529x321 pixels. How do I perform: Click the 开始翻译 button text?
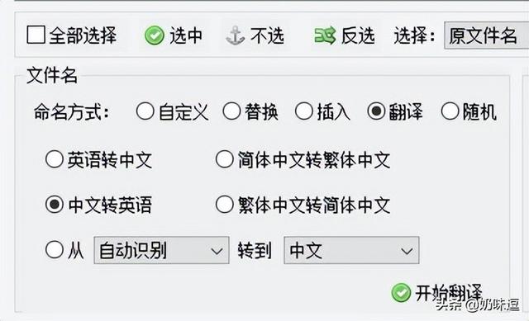(449, 293)
